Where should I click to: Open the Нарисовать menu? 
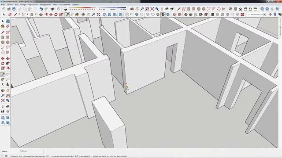coord(33,5)
